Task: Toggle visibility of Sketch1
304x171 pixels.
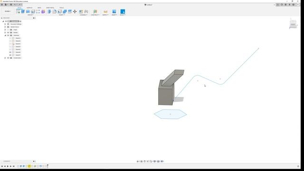Action: coord(10,38)
